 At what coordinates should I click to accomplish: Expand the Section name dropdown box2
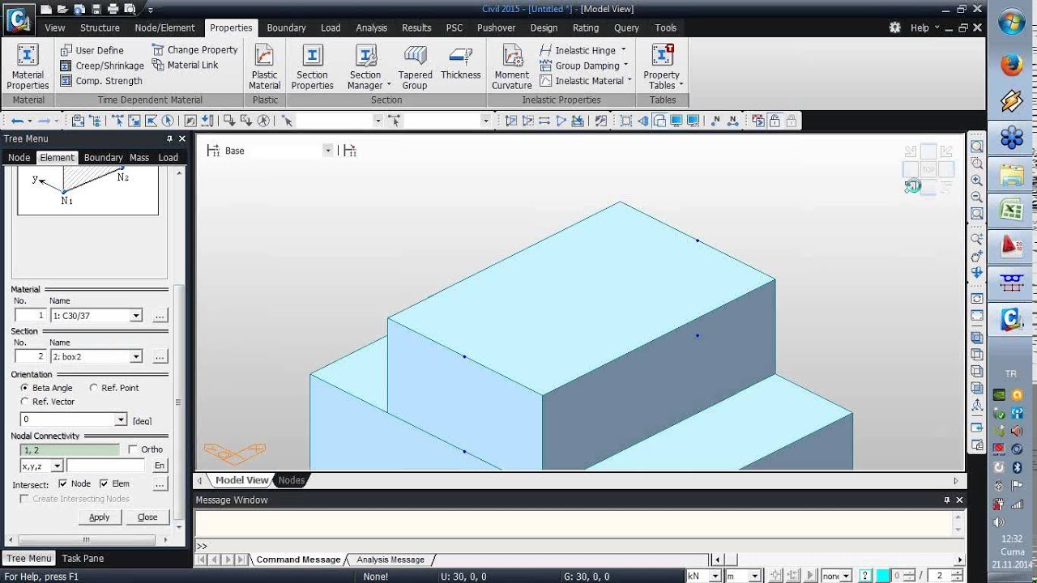click(136, 356)
